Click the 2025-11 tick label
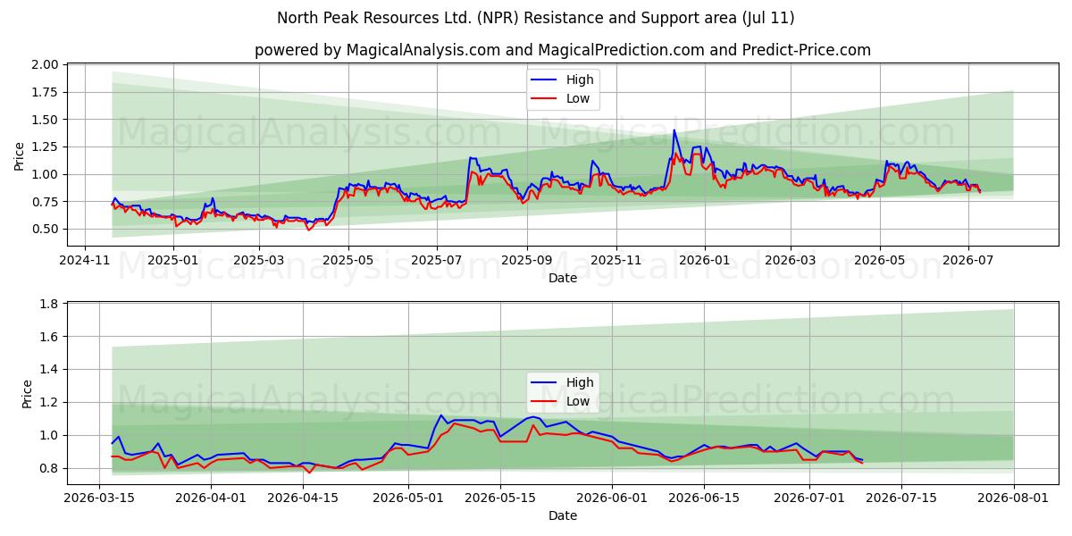Image resolution: width=1072 pixels, height=536 pixels. (616, 260)
